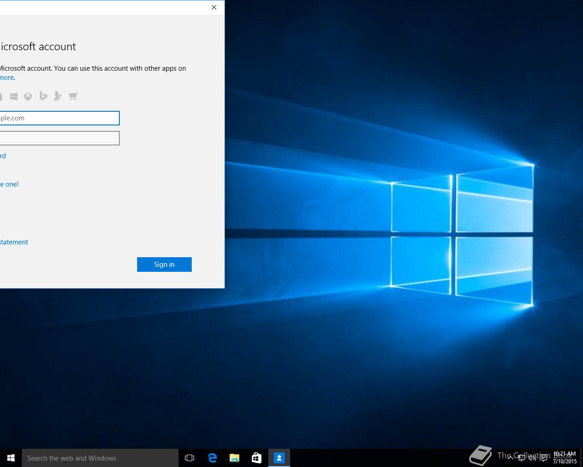Open the Action Center notifications icon
The image size is (583, 467).
pyautogui.click(x=543, y=458)
